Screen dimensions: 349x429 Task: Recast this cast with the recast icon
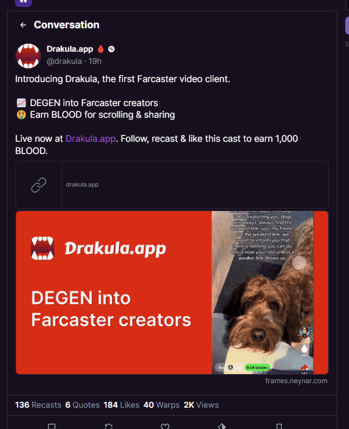coord(109,426)
